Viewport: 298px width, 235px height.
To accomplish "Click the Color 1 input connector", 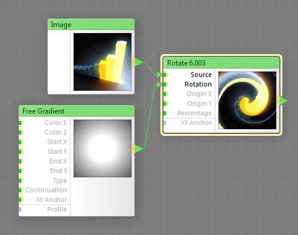I will click(x=20, y=123).
